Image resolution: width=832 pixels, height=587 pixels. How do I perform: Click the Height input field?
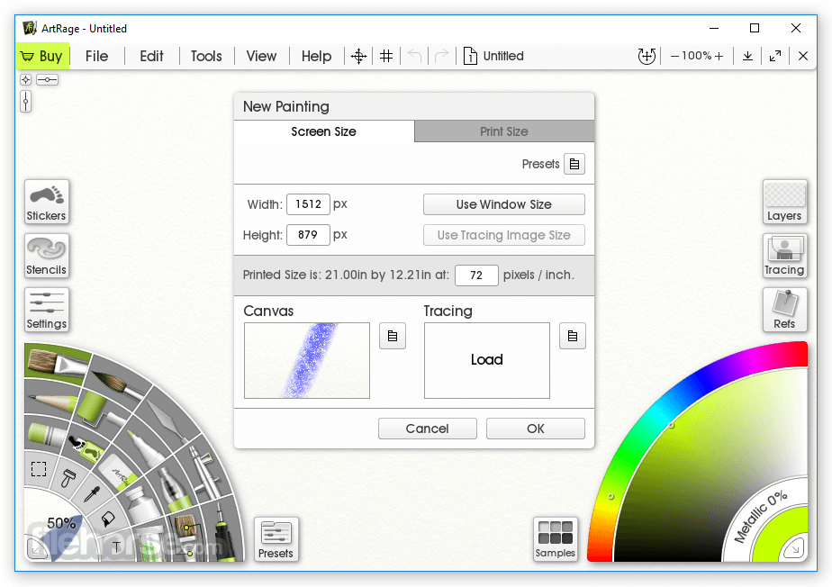(308, 235)
